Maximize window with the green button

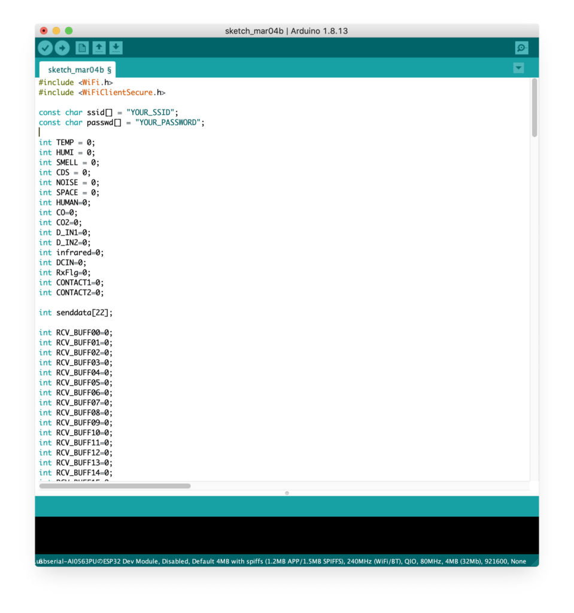(x=69, y=31)
